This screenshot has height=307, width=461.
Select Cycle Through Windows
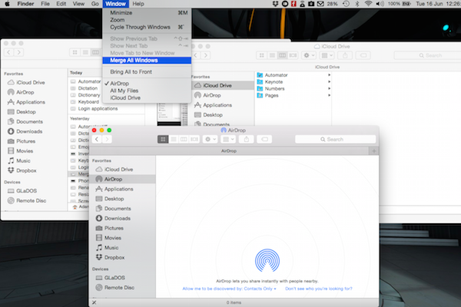tap(147, 27)
